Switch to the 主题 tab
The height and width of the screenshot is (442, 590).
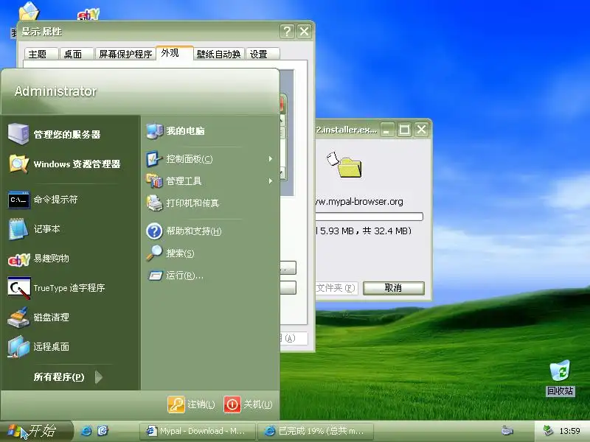(41, 54)
